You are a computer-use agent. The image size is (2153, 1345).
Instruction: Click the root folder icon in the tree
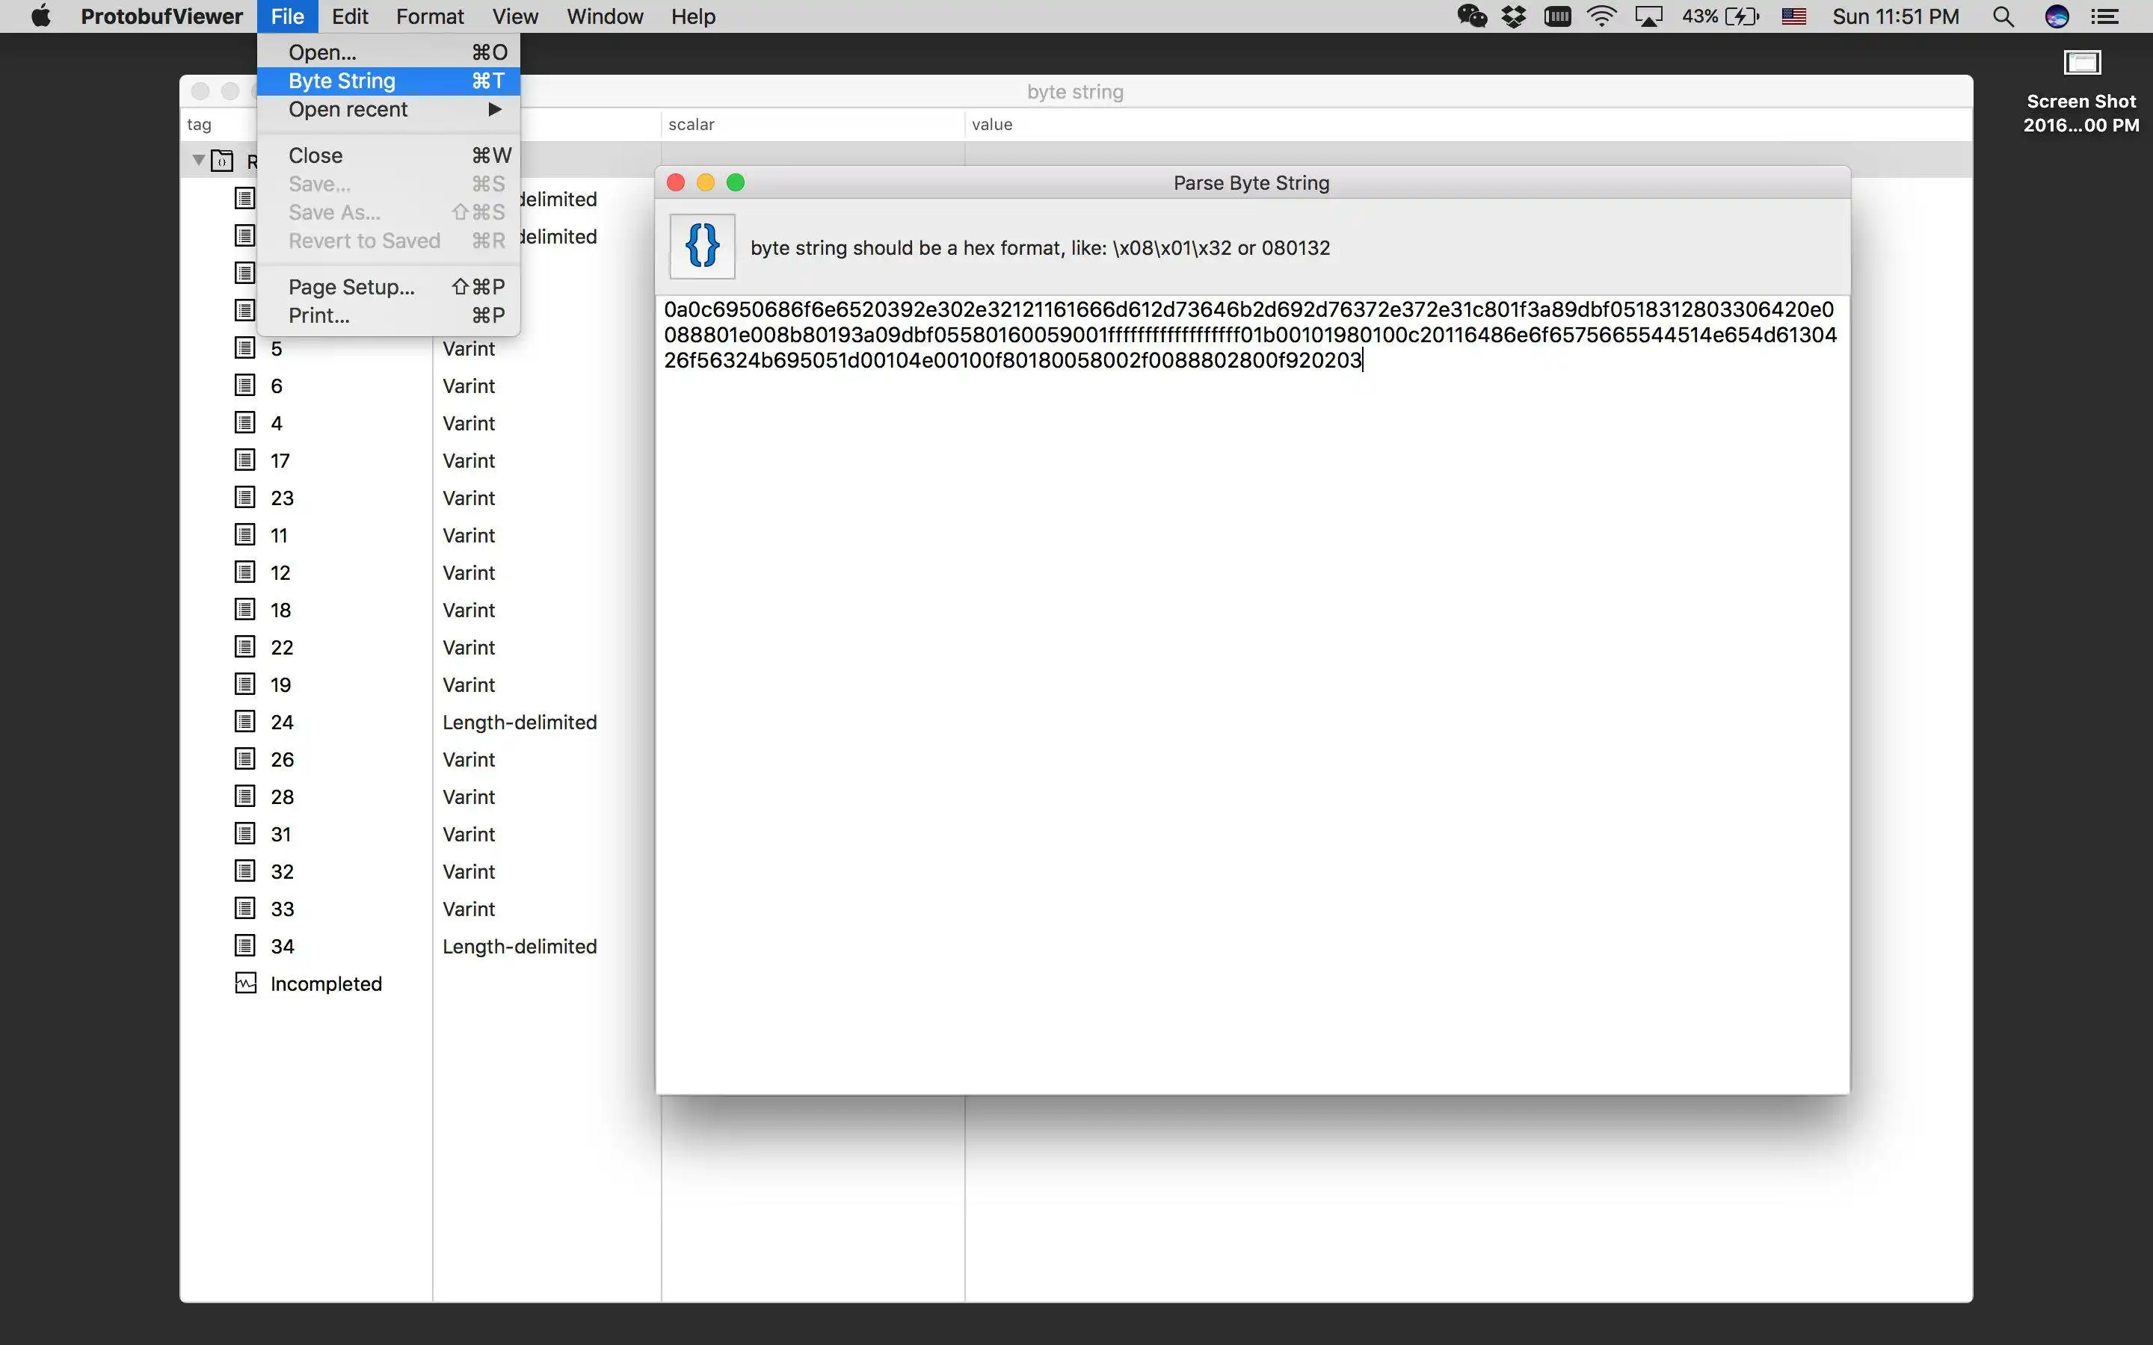(223, 161)
